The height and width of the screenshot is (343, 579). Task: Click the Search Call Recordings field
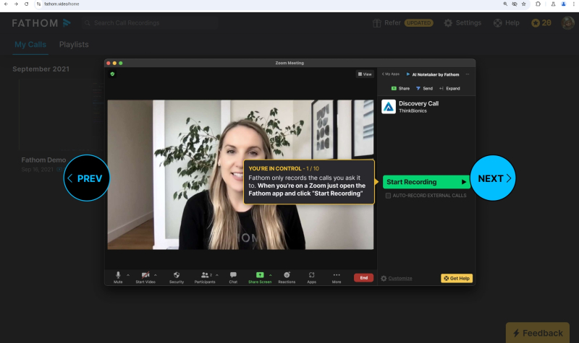click(x=150, y=23)
